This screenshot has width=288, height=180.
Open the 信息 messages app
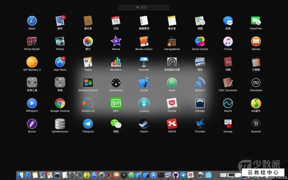pyautogui.click(x=228, y=21)
